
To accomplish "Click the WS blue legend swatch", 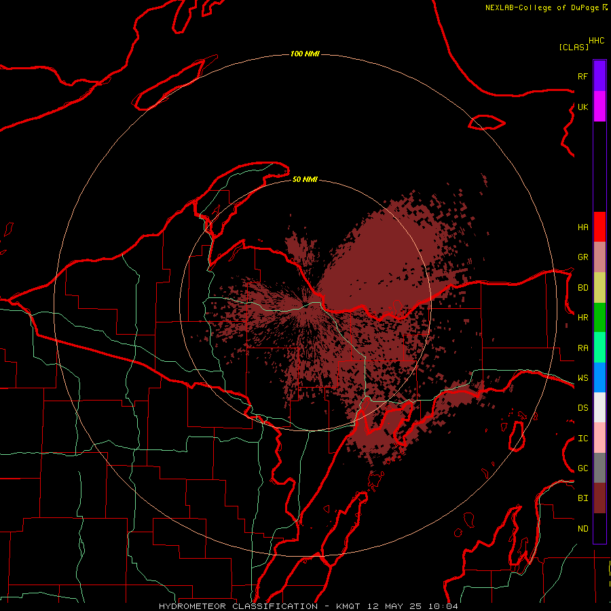I will tap(599, 377).
